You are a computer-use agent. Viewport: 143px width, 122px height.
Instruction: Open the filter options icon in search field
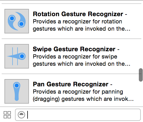pos(21,115)
